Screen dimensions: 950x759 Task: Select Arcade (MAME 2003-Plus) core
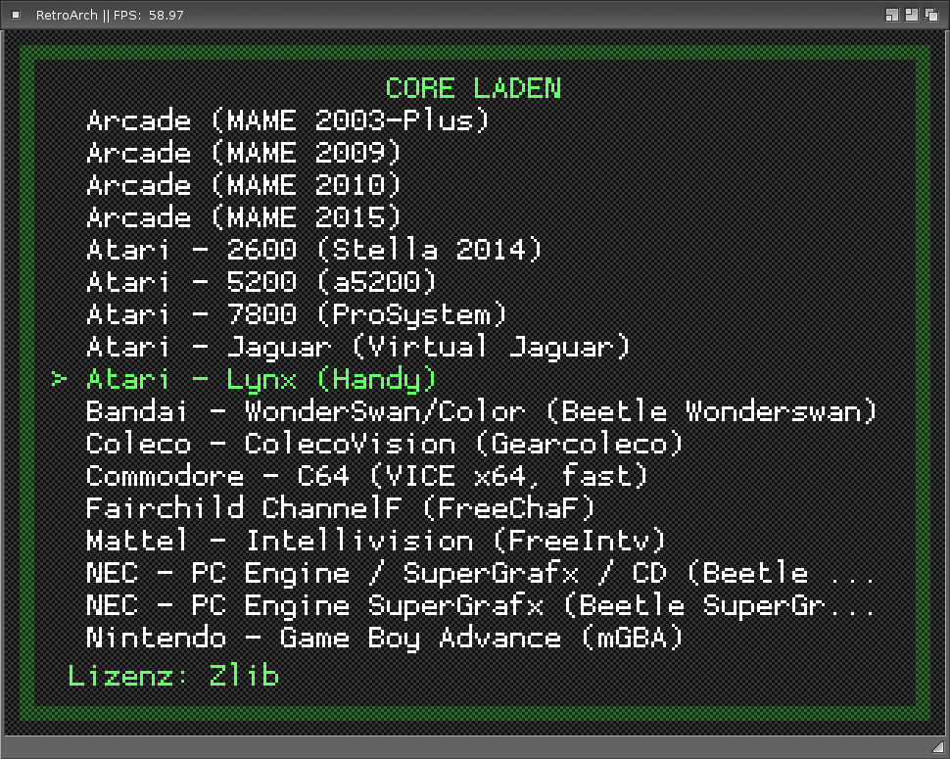tap(287, 120)
